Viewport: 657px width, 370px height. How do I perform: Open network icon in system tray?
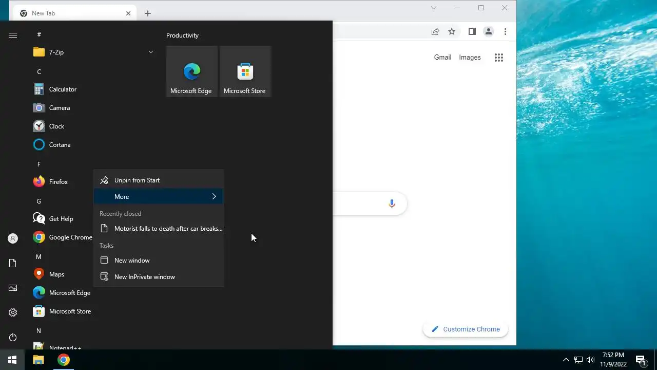(578, 360)
